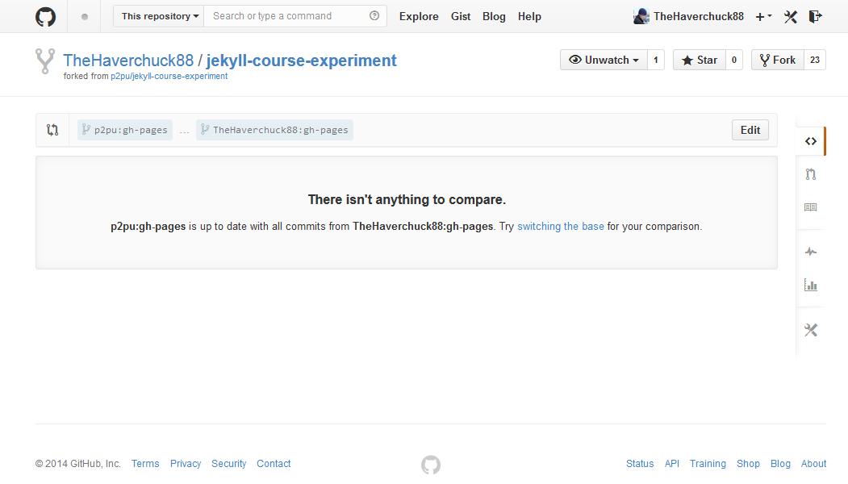
Task: Open the Code sidebar icon
Action: click(810, 141)
